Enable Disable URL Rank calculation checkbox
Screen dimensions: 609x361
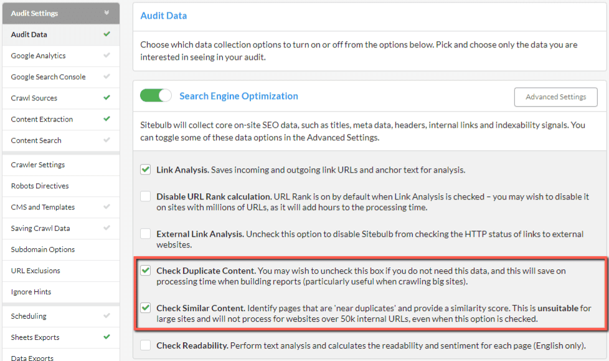[146, 196]
